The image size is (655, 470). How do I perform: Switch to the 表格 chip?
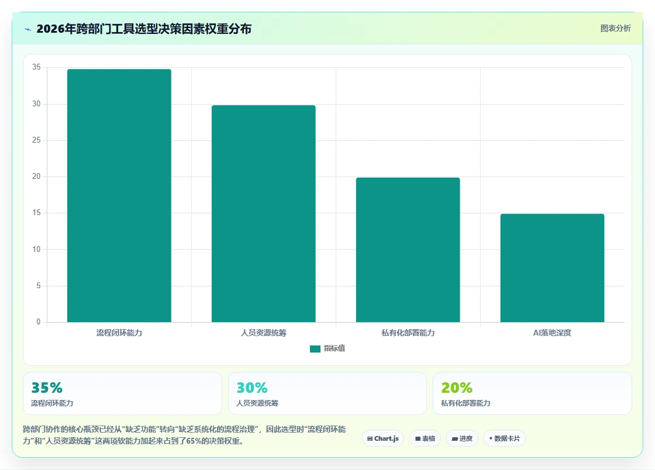coord(425,438)
